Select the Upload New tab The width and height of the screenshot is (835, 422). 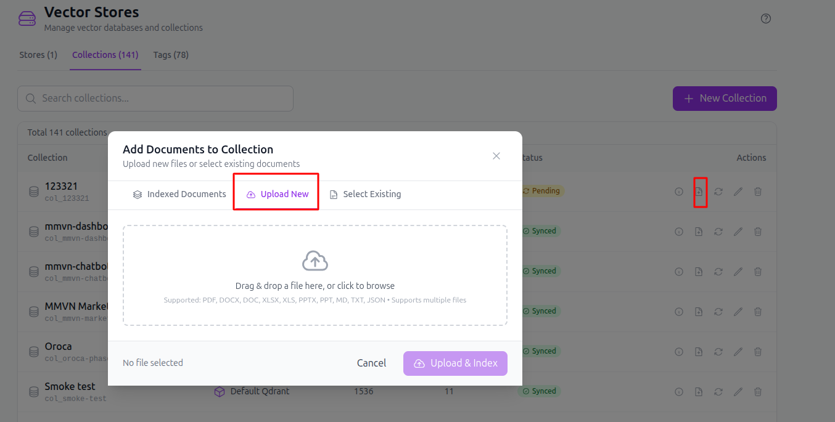pyautogui.click(x=278, y=194)
